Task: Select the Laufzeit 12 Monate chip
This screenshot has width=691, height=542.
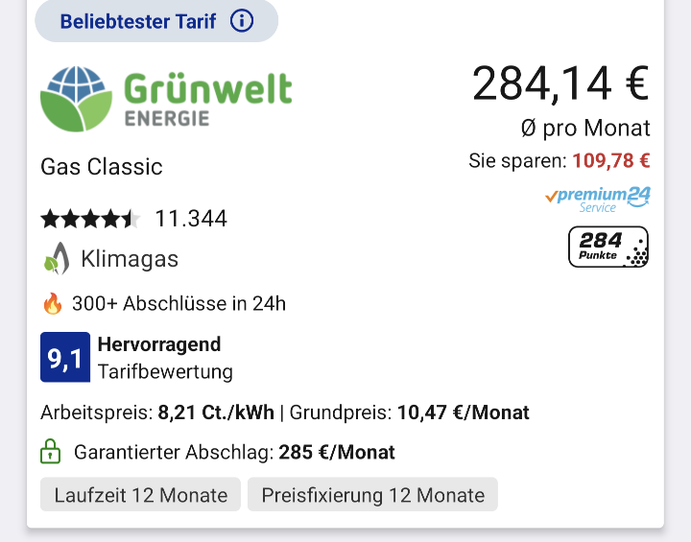Action: tap(141, 495)
